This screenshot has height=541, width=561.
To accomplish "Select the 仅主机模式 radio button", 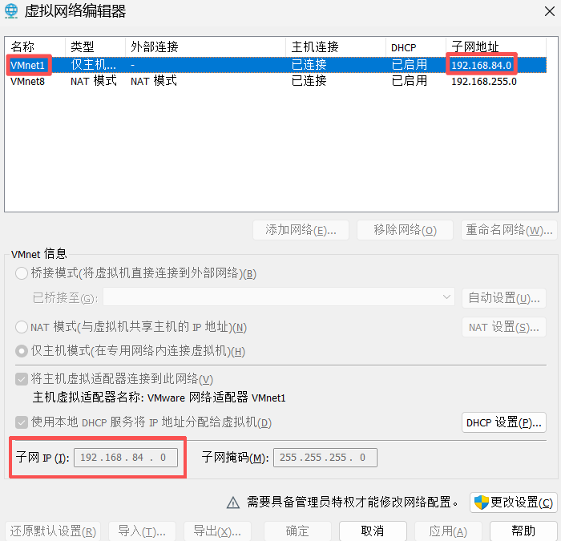I will [22, 351].
